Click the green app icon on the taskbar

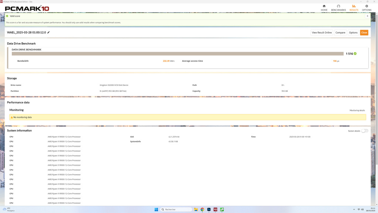(x=222, y=209)
